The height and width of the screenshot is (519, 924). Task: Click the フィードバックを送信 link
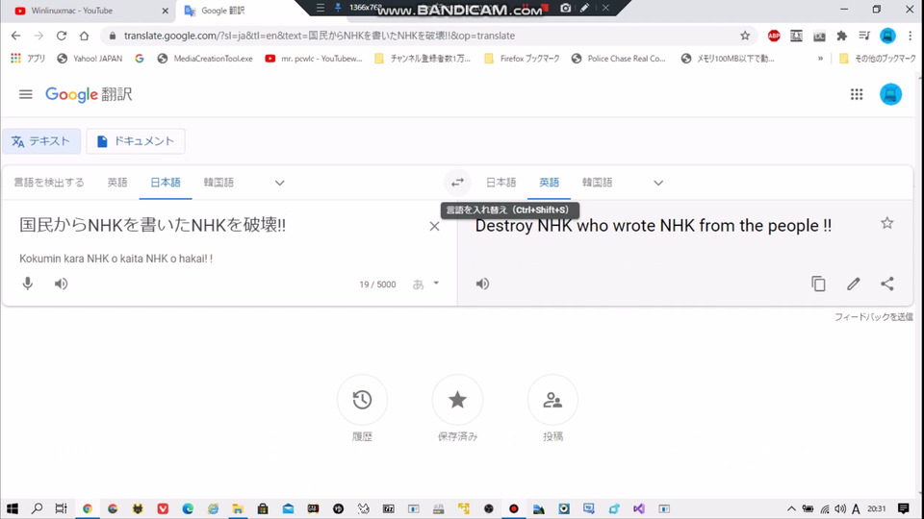873,317
